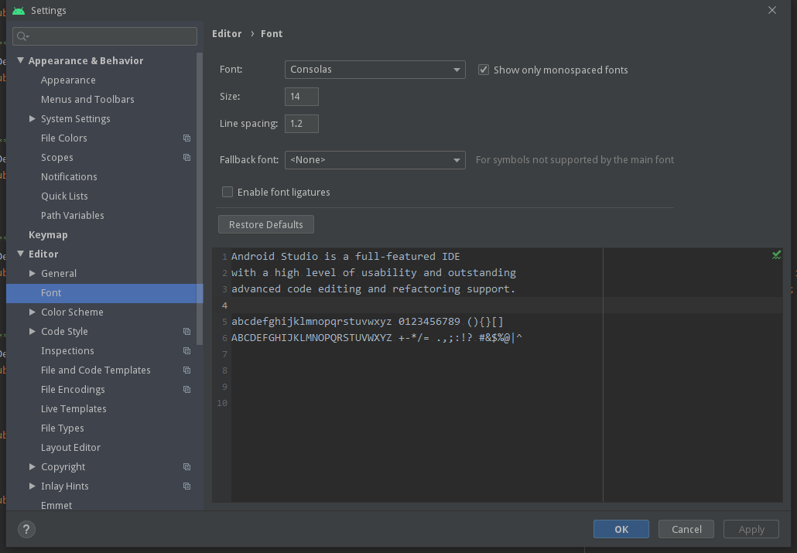The width and height of the screenshot is (797, 553).
Task: Click the settings search field
Action: coord(104,36)
